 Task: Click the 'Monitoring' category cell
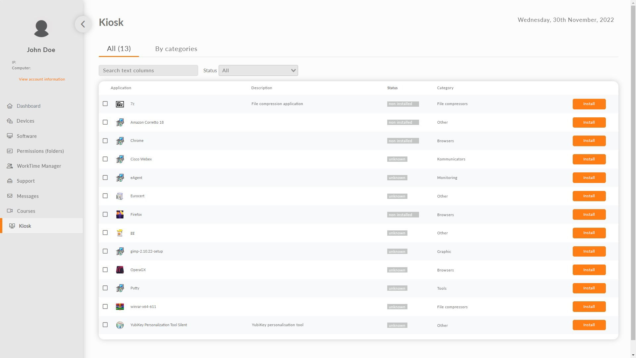pyautogui.click(x=447, y=178)
